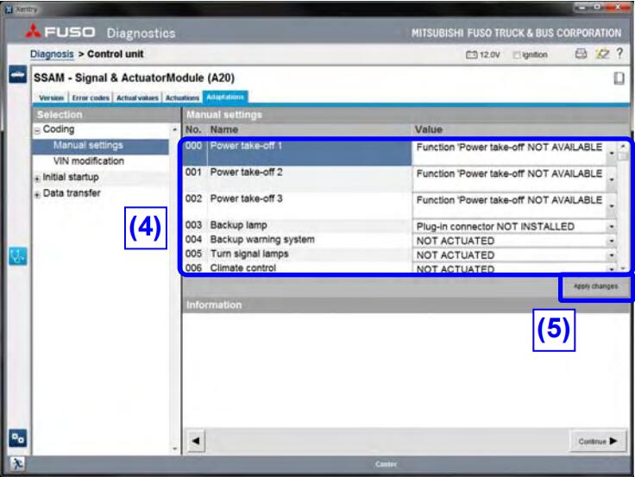Click Selection panel scrollbar up arrow

coord(174,129)
